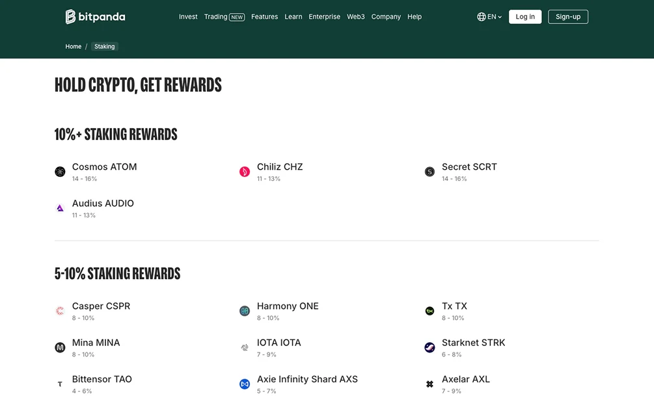Screen dimensions: 654x400
Task: Click the 6 - 8% rate under Starknet
Action: pos(452,354)
